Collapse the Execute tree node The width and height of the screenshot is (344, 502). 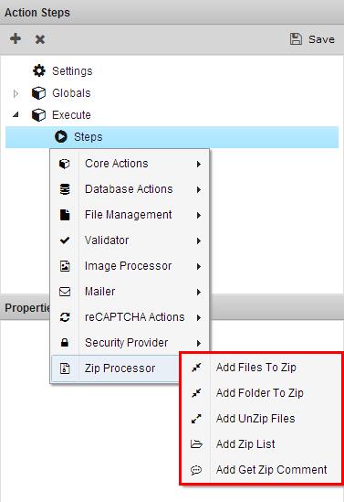pyautogui.click(x=16, y=114)
